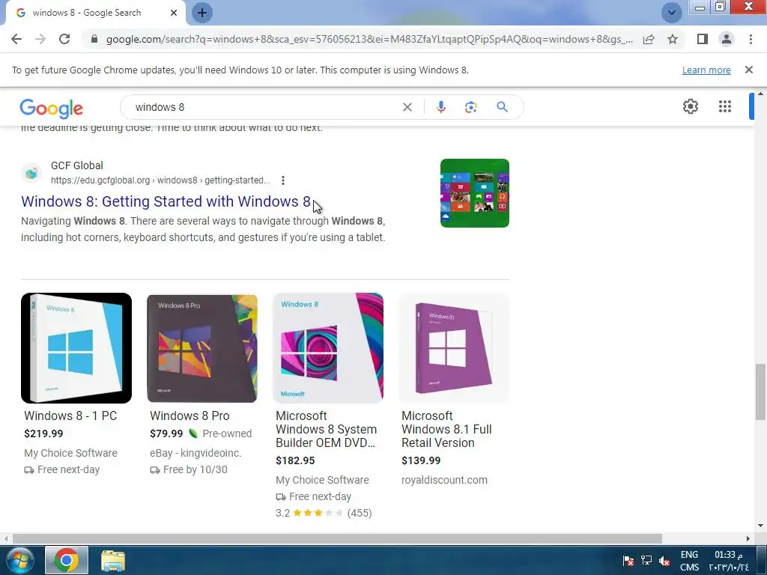767x575 pixels.
Task: Go to Google homepage via logo
Action: pyautogui.click(x=52, y=108)
